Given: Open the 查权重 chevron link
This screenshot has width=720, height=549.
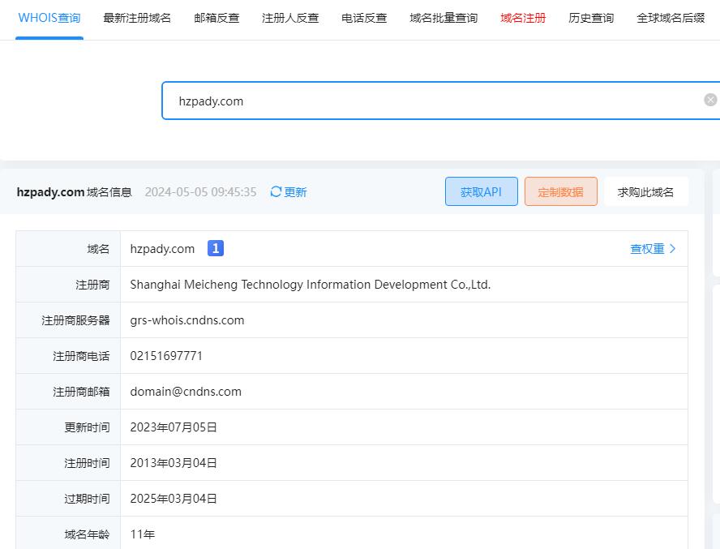Looking at the screenshot, I should [x=653, y=249].
